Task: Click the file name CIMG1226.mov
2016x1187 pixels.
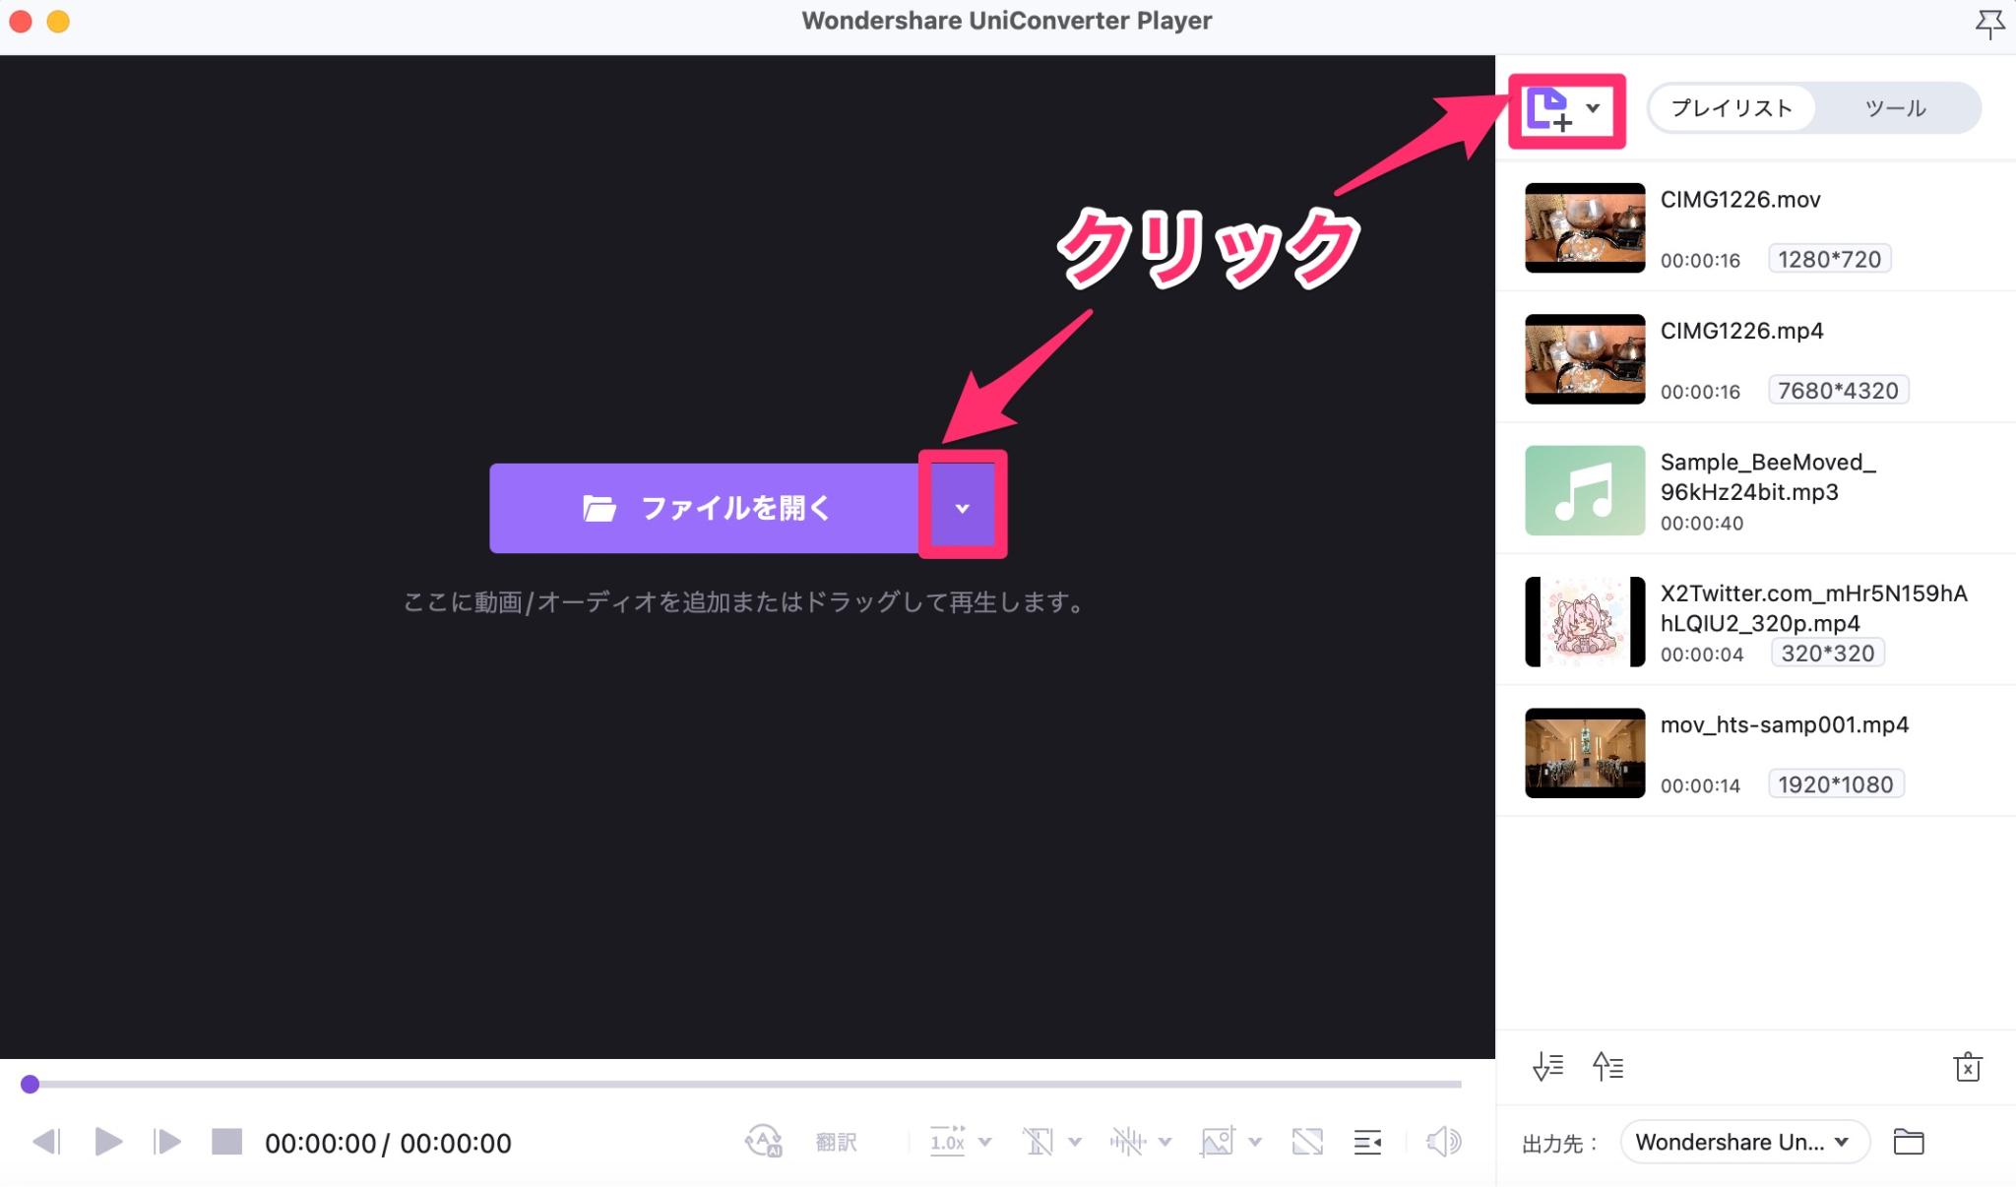Action: (1740, 200)
